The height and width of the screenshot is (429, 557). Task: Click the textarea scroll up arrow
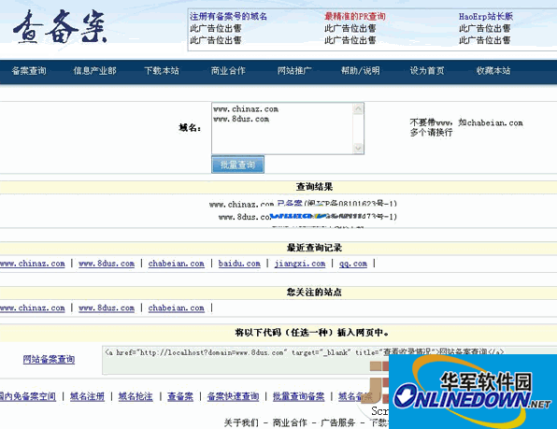click(358, 108)
